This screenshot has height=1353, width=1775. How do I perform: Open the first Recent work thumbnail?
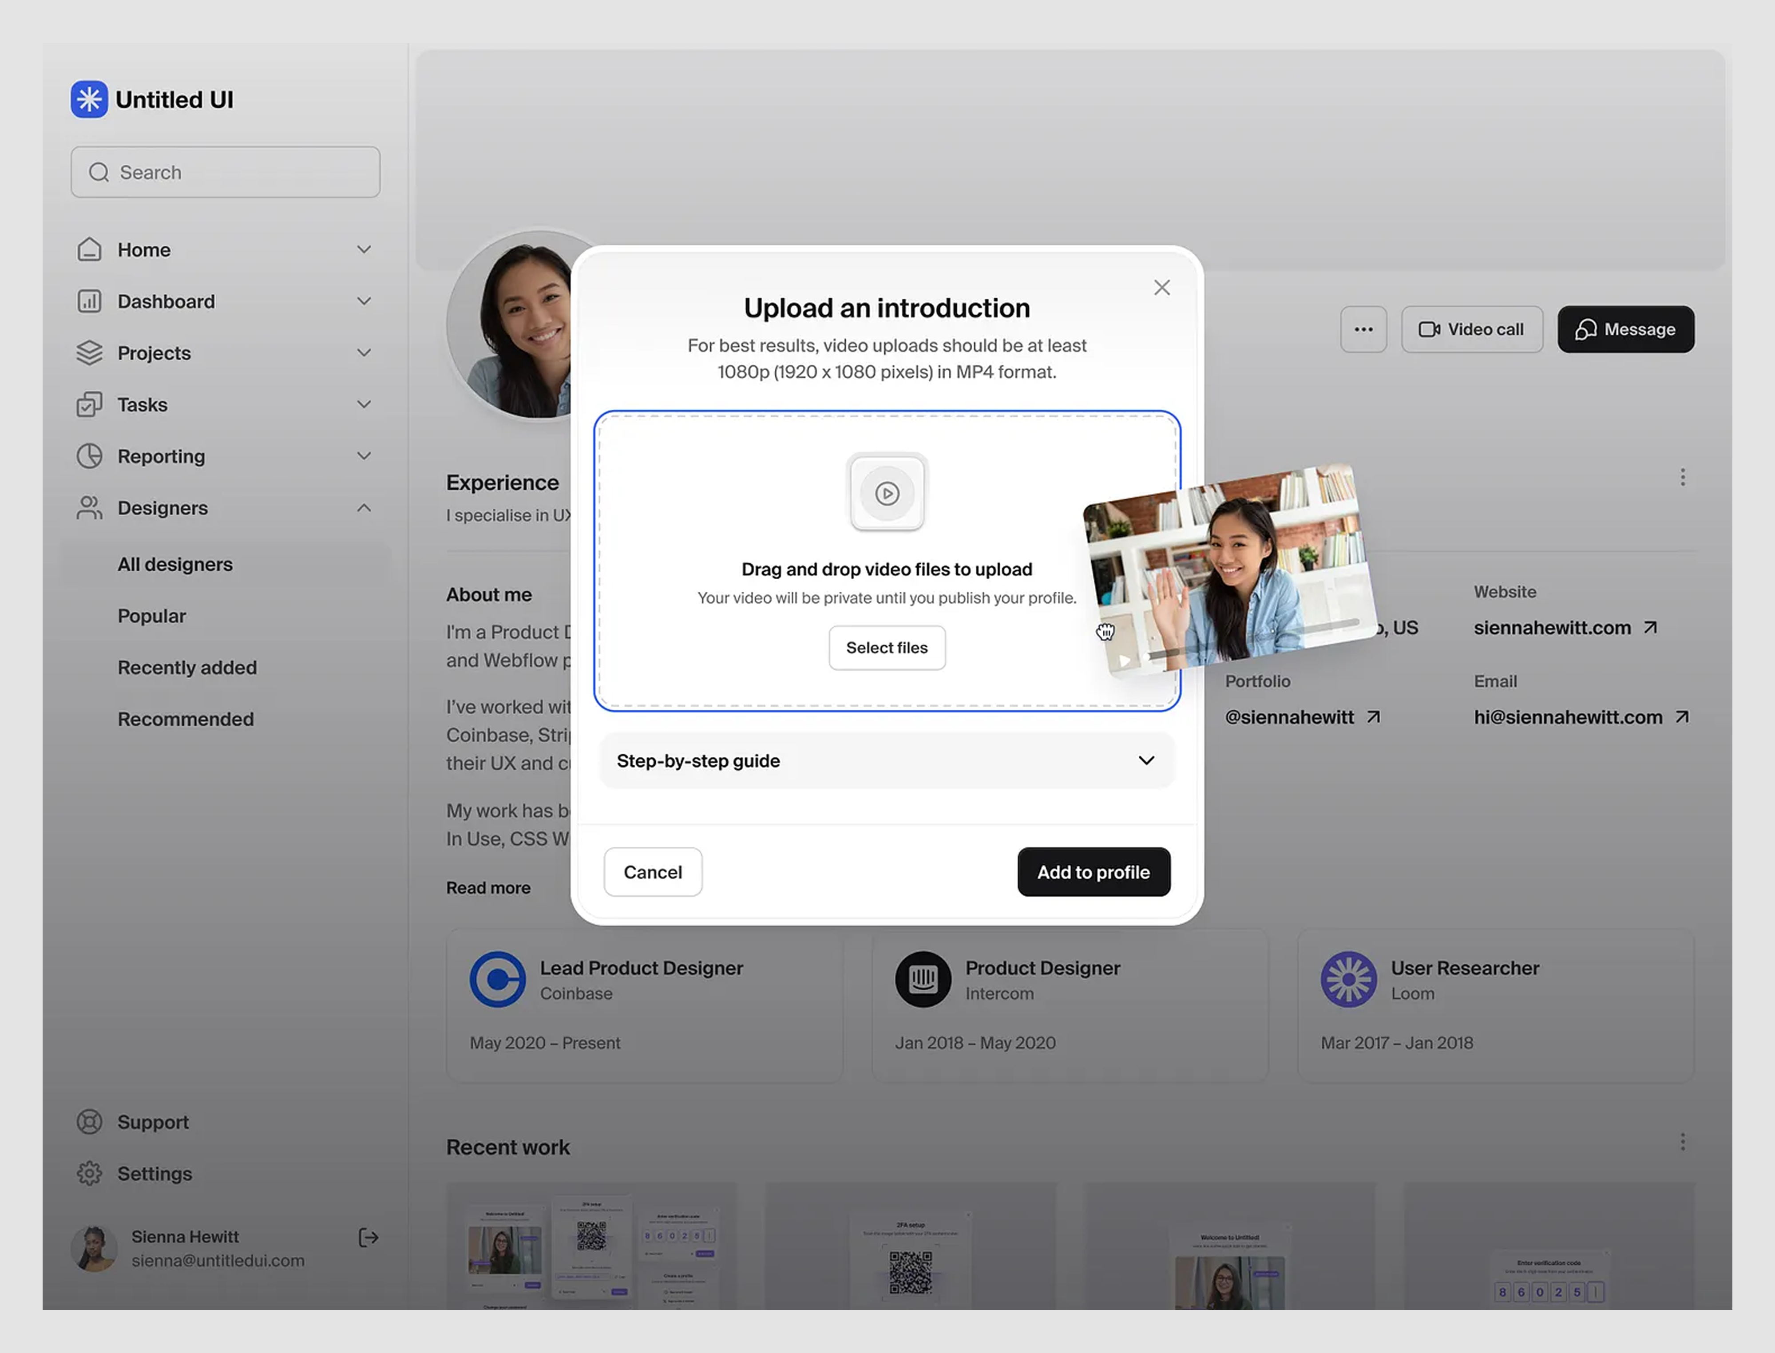(x=592, y=1246)
